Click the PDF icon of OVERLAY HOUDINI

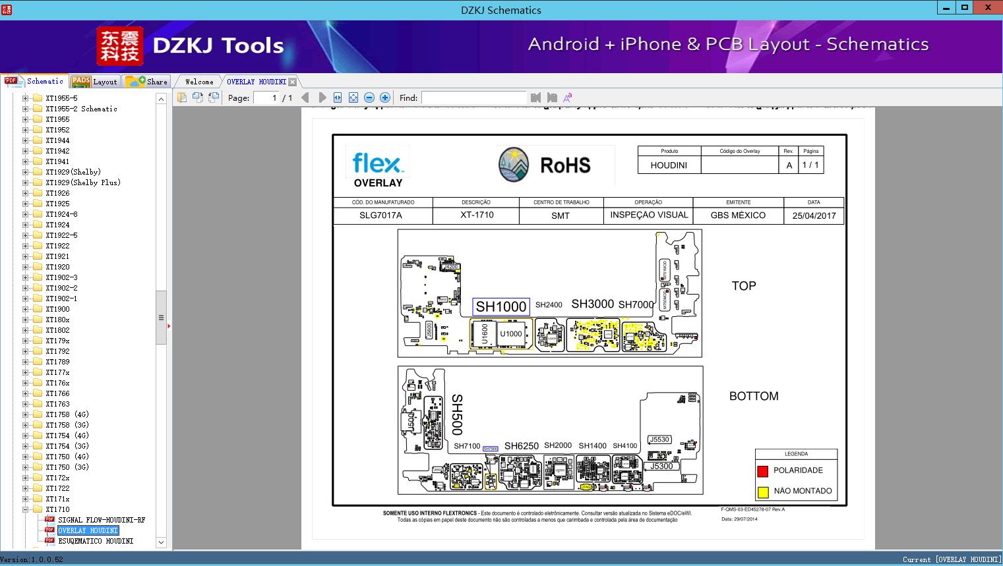(x=49, y=530)
